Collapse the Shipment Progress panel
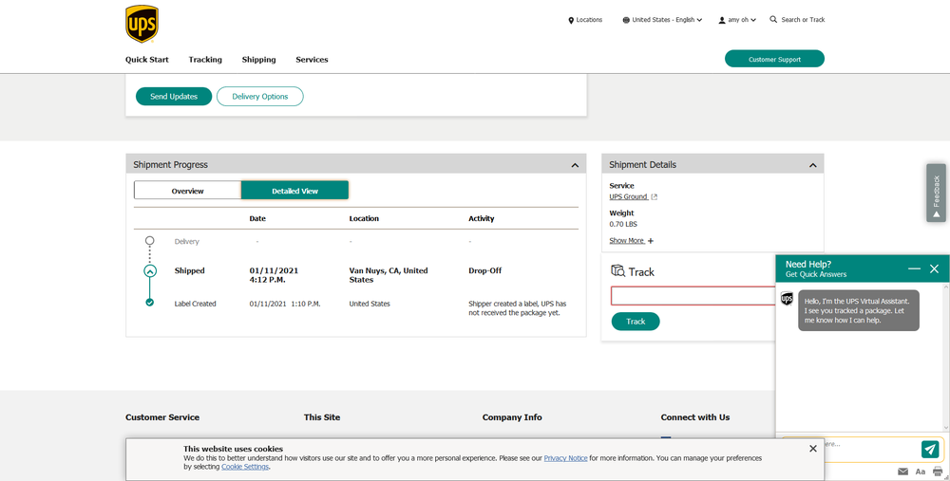Image resolution: width=950 pixels, height=481 pixels. pyautogui.click(x=575, y=165)
